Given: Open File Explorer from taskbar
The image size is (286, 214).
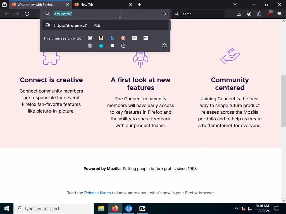Looking at the screenshot, I should (101, 208).
